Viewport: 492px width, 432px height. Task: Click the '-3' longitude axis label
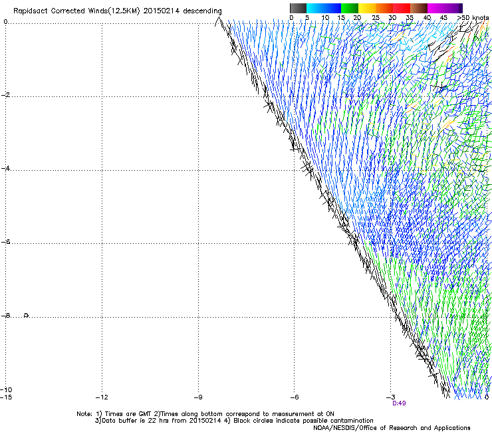(391, 397)
